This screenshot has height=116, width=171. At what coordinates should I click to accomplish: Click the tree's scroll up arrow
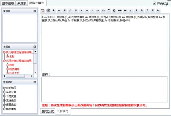pos(35,51)
